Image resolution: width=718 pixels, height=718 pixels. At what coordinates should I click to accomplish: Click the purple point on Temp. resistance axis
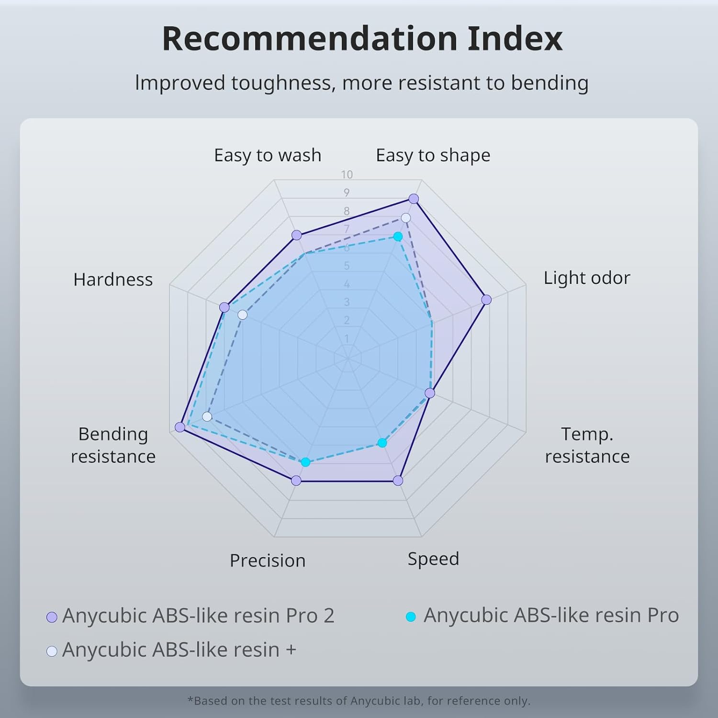430,393
